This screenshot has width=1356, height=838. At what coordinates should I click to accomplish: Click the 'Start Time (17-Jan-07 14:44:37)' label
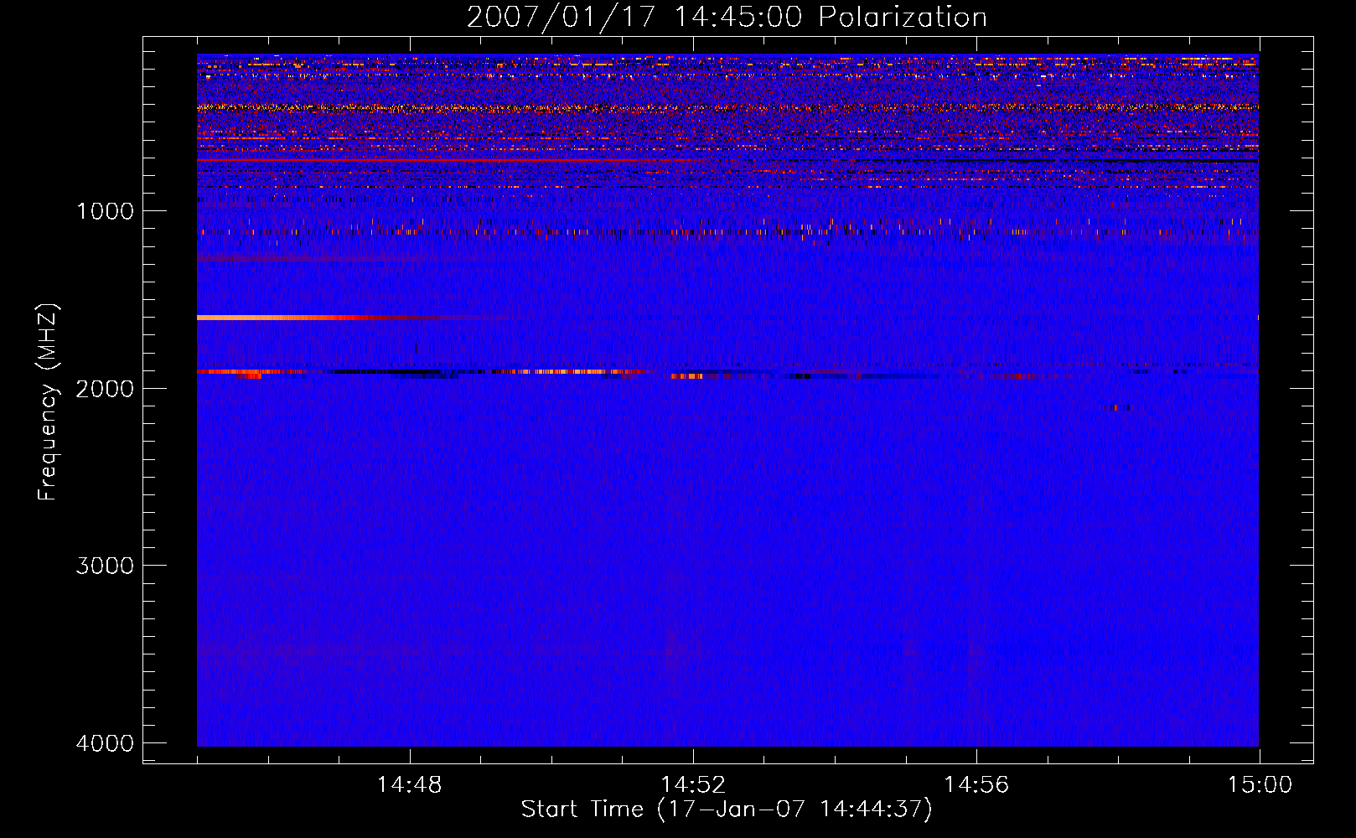727,810
